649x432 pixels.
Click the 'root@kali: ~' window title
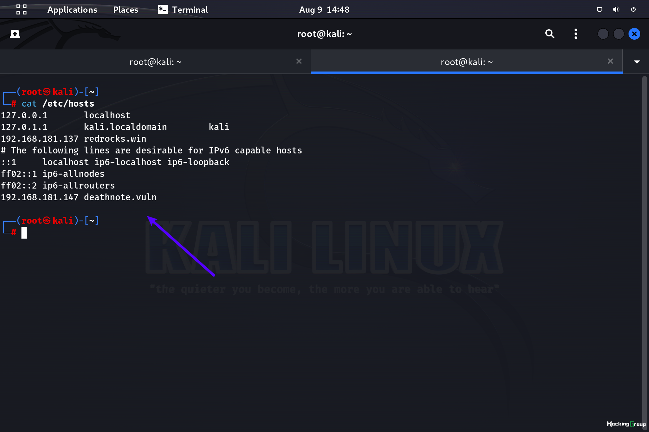(x=324, y=34)
